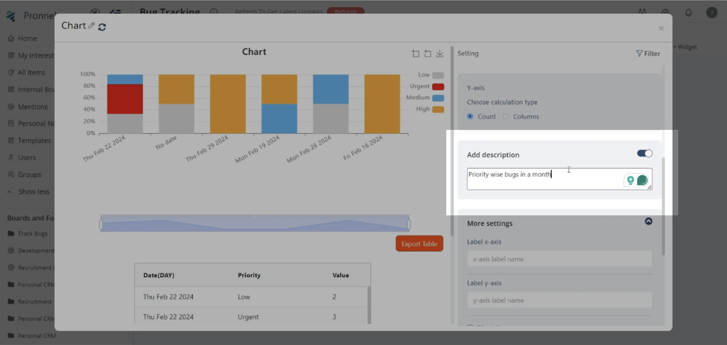727x345 pixels.
Task: Collapse the More settings section
Action: [x=648, y=221]
